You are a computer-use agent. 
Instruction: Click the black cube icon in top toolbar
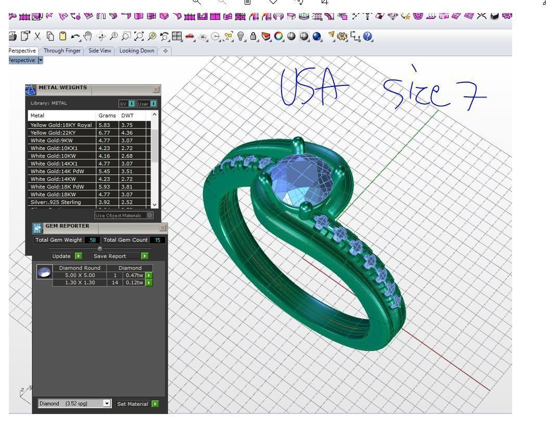[494, 16]
